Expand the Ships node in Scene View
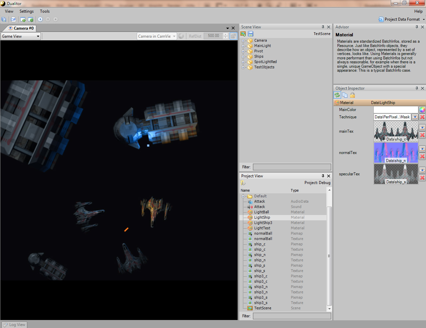Screen dimensions: 426x328 (x=243, y=56)
